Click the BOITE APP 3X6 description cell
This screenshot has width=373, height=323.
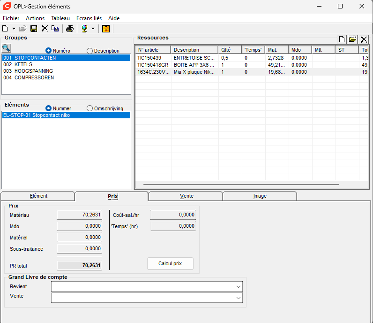pos(194,65)
